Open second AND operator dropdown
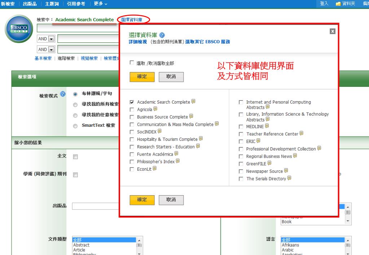Viewport: 369px width, 255px height. coord(51,50)
